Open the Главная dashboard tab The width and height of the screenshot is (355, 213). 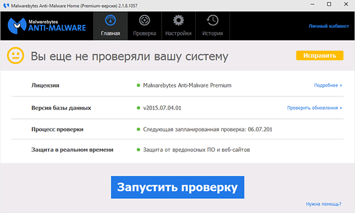point(111,26)
